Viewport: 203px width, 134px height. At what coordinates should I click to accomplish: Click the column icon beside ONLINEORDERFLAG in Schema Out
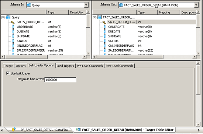105,45
